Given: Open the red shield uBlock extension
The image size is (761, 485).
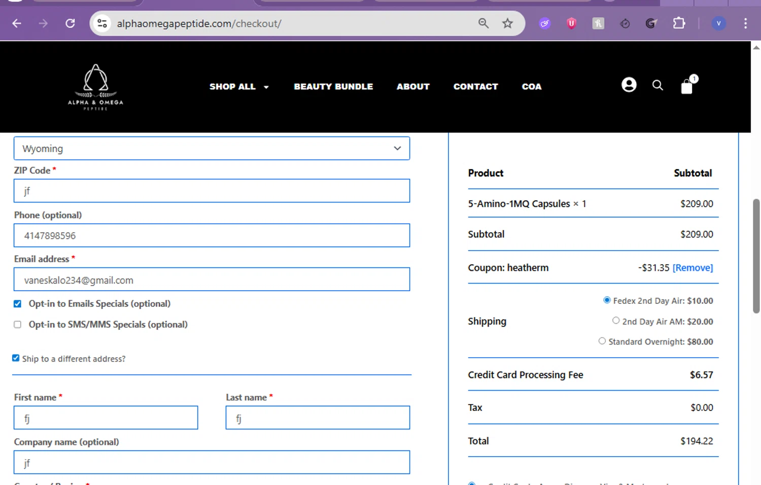Looking at the screenshot, I should [x=572, y=23].
